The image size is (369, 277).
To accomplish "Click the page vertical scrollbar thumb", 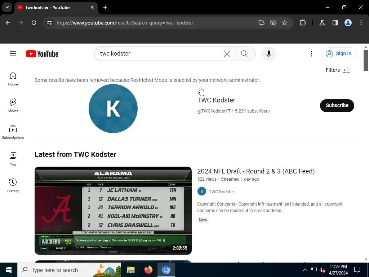I will point(366,60).
